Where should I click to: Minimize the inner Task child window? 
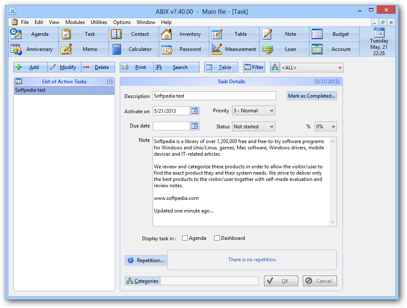click(375, 23)
